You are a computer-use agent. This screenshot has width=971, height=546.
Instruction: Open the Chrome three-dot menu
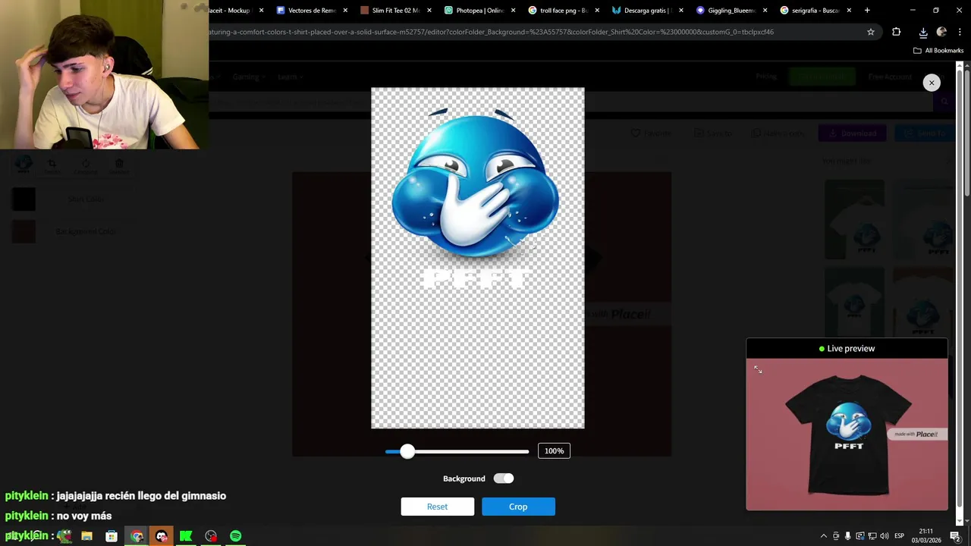point(960,32)
